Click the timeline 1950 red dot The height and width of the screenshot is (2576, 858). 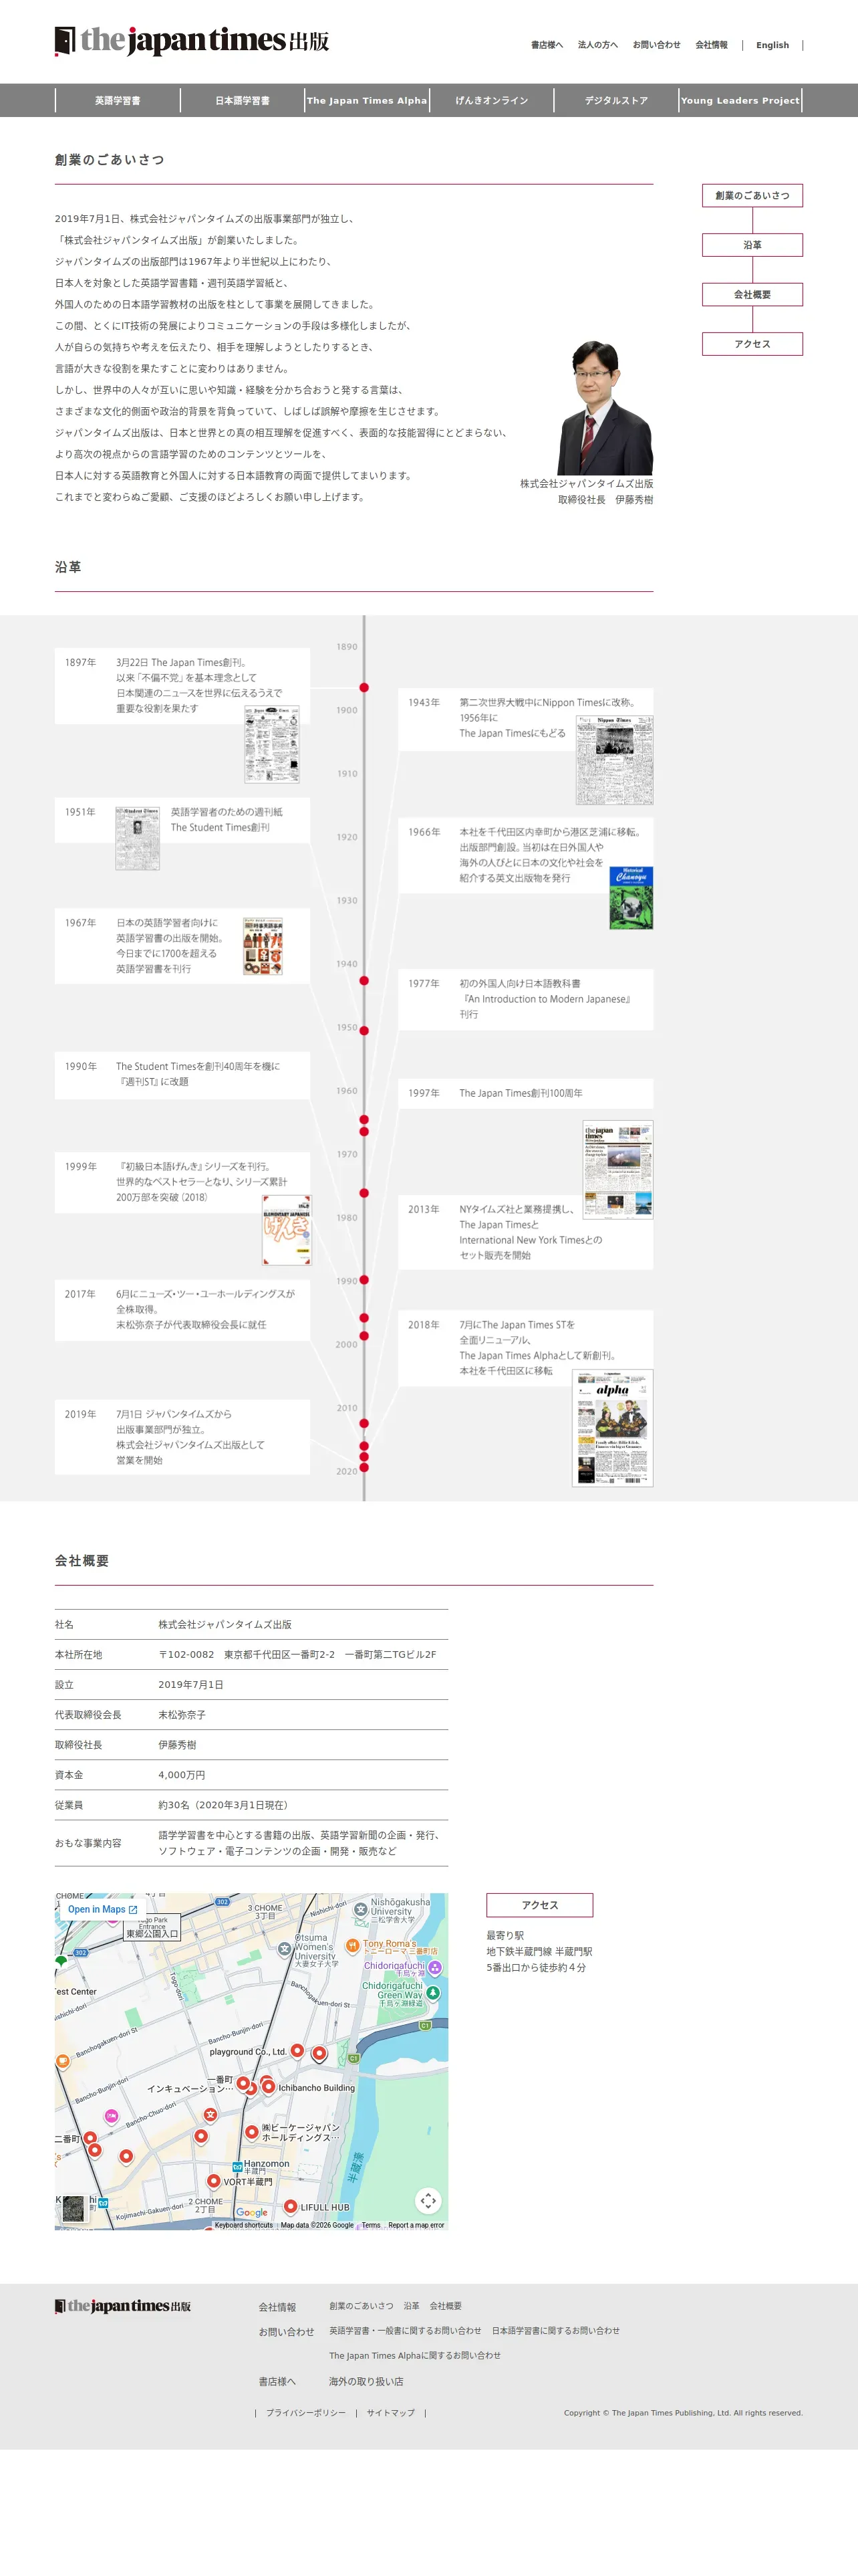pyautogui.click(x=364, y=1030)
